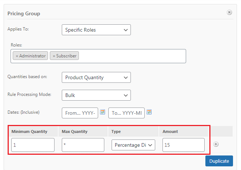241x170 pixels.
Task: Open Rule Processing Mode dropdown
Action: pyautogui.click(x=96, y=95)
